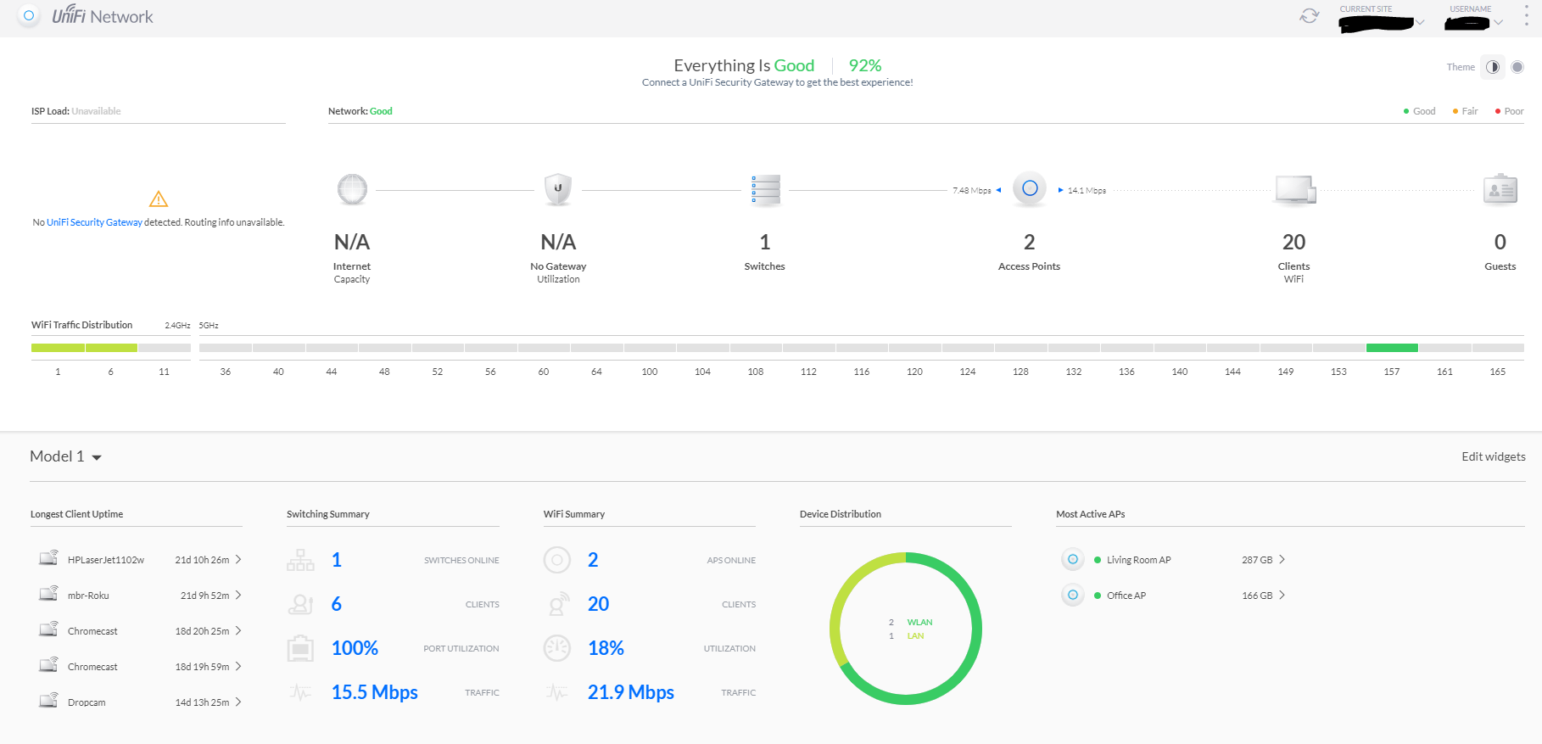Click the mbr-Roku device icon
Screen dimensions: 1542x744
48,593
